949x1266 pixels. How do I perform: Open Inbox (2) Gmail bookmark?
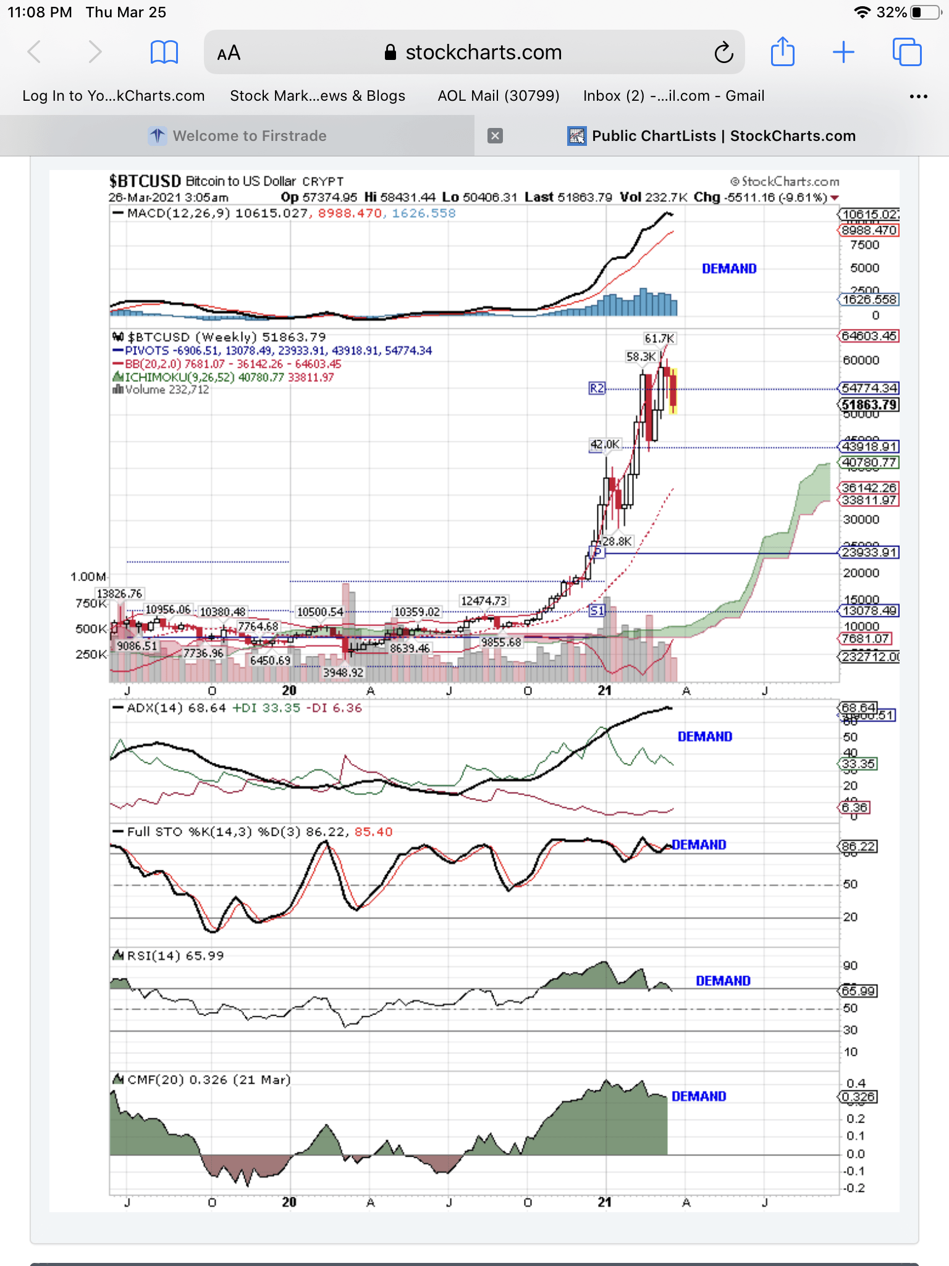point(674,96)
